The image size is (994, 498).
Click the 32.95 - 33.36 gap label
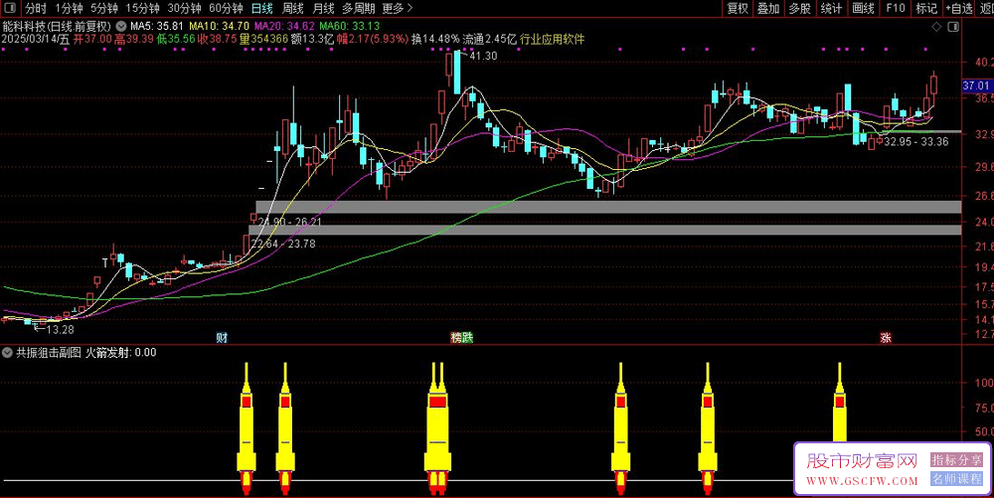[916, 142]
